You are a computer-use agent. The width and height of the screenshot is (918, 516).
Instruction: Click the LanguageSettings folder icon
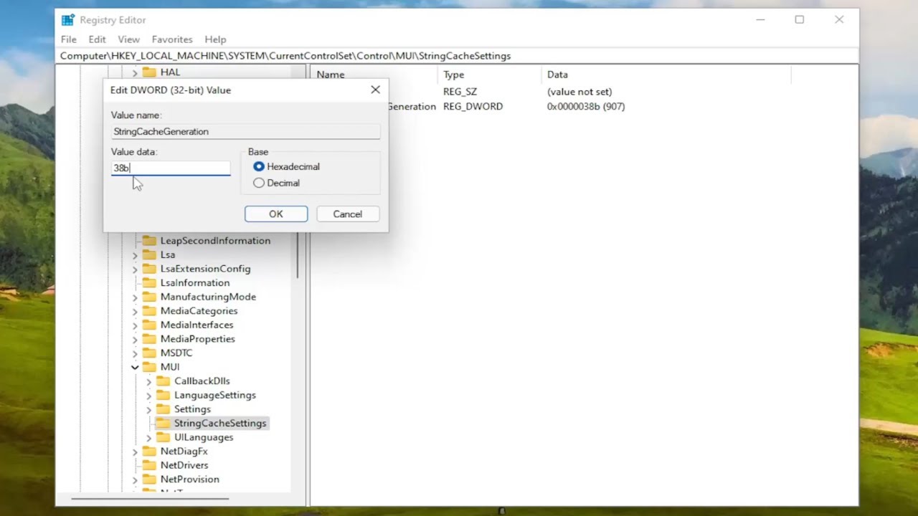click(x=164, y=394)
